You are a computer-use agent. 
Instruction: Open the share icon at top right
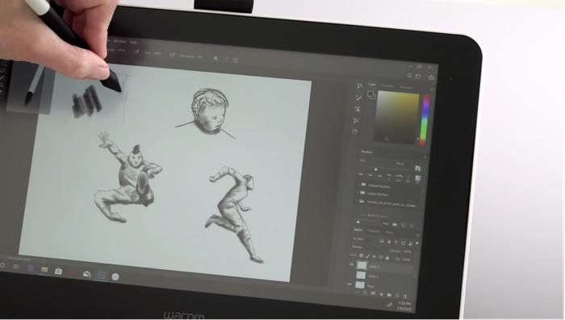pos(431,77)
